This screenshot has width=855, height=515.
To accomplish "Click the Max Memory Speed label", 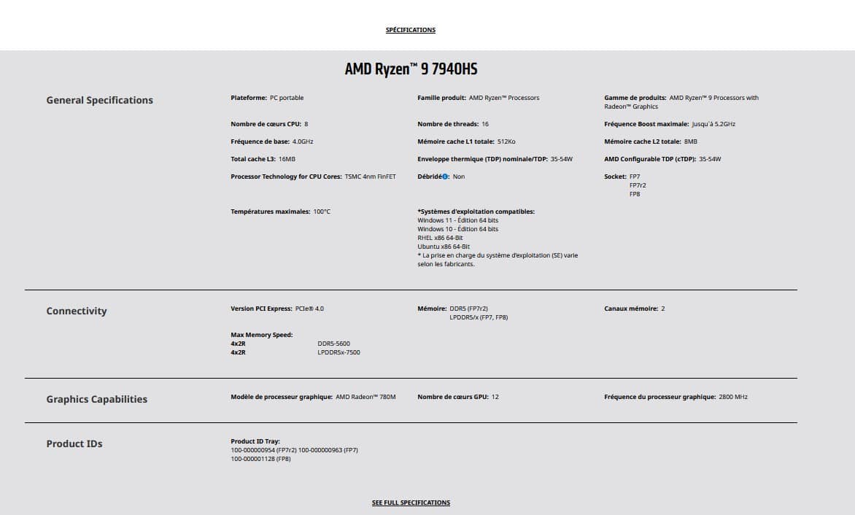I will tap(262, 335).
